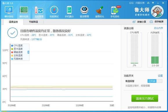The image size is (168, 112).
Task: Toggle 硬盘温度 legend item
Action: pos(17,52)
